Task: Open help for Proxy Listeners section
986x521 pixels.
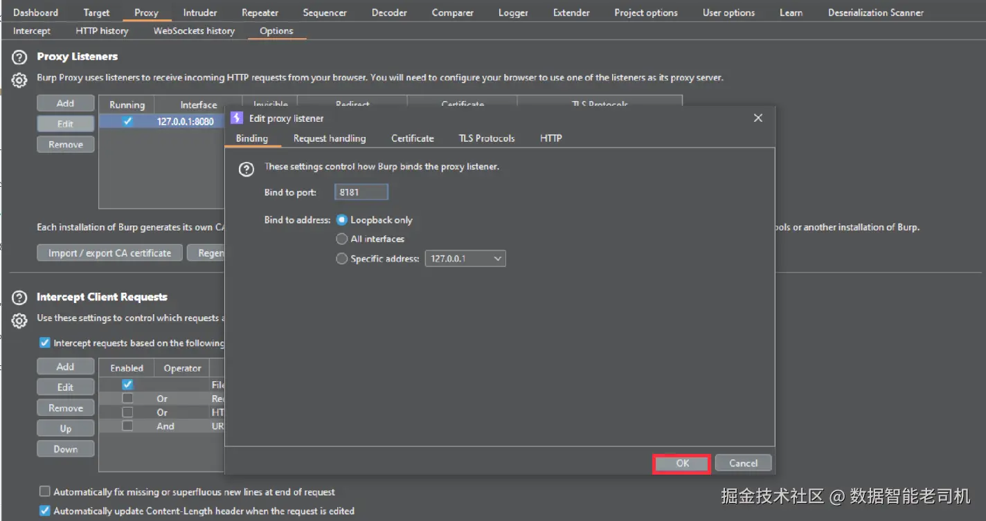Action: pos(19,57)
